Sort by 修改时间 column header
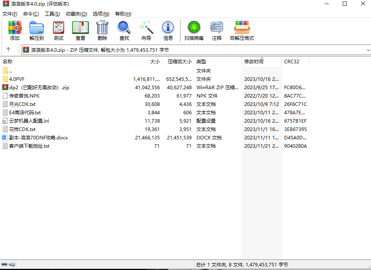This screenshot has height=270, width=371. tap(254, 62)
